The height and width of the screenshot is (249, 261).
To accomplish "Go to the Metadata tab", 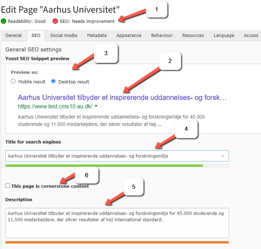I will click(x=97, y=35).
